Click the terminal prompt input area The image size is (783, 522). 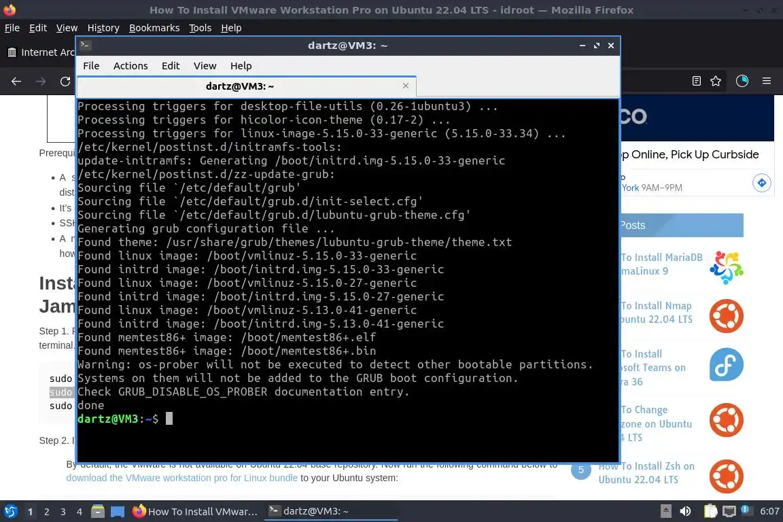169,419
